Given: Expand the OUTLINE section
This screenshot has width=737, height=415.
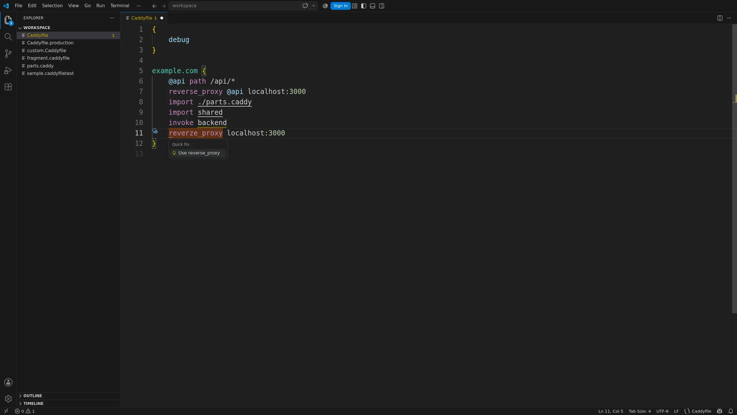Looking at the screenshot, I should (x=68, y=396).
